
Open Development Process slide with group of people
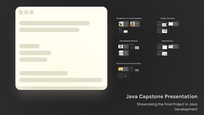pyautogui.click(x=124, y=53)
